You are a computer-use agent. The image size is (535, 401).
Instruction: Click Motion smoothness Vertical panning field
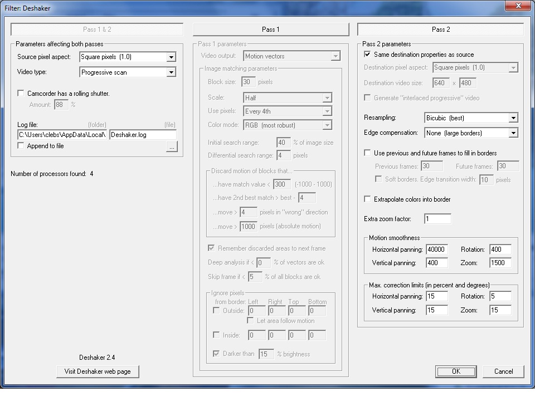(x=437, y=262)
